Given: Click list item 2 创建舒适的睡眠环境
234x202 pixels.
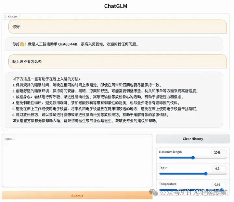Looking at the screenshot, I should [105, 91].
